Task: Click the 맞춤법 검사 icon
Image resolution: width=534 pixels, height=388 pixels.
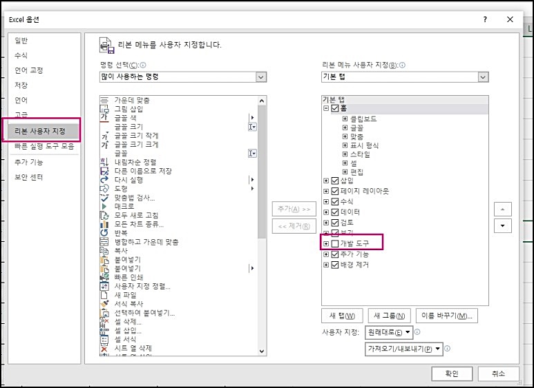Action: pos(104,197)
